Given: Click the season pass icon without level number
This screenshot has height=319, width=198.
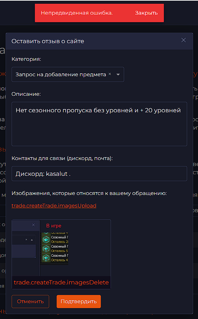Looking at the screenshot, I should 46,240.
